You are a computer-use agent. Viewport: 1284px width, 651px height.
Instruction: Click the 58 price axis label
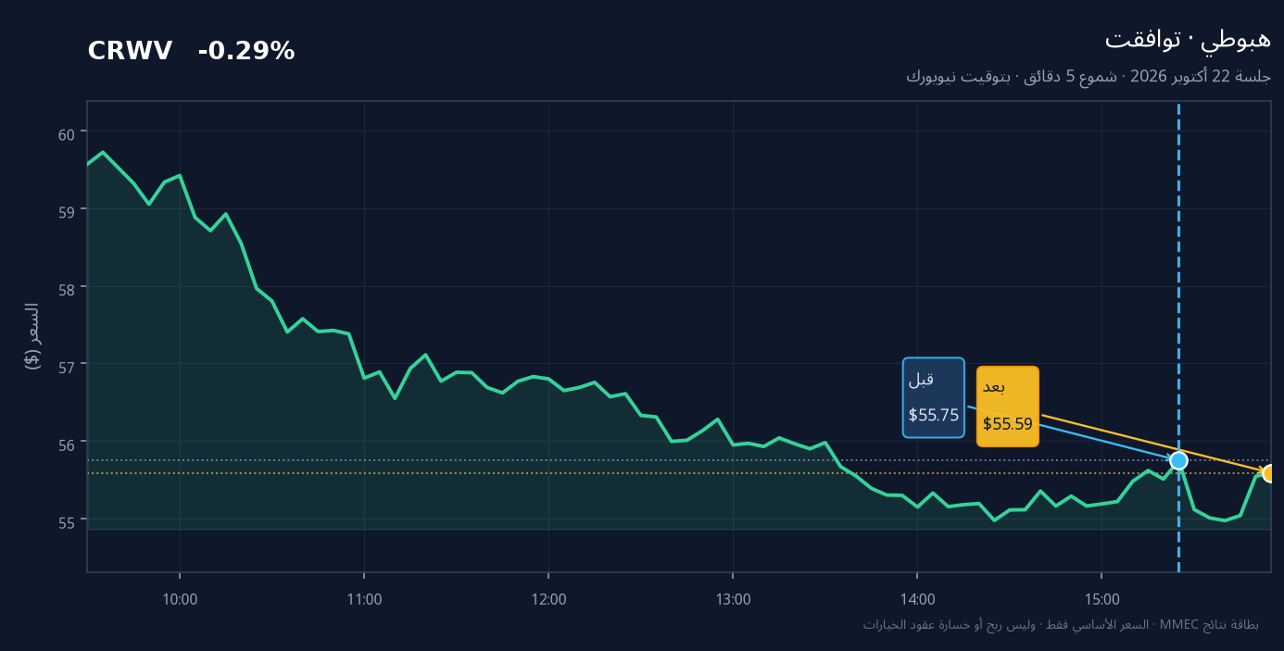[66, 290]
